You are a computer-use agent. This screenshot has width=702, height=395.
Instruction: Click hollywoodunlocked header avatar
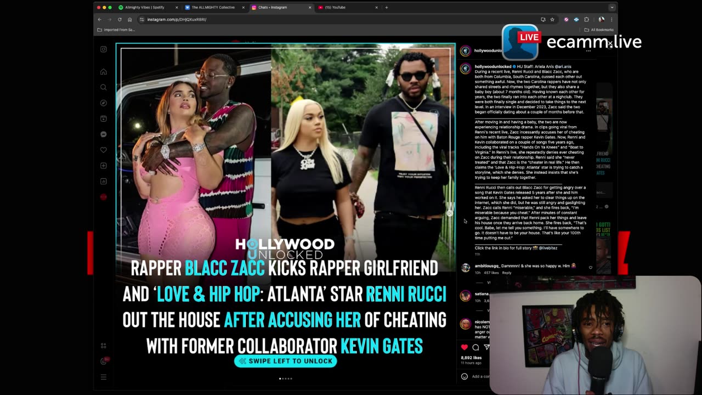[465, 51]
